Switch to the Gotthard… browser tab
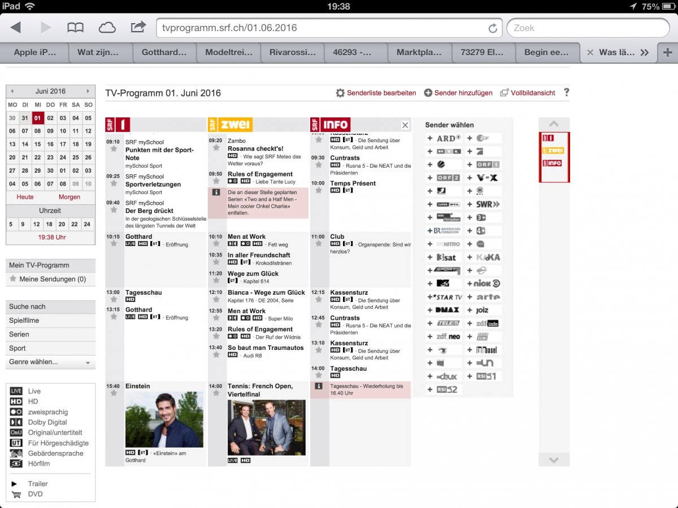This screenshot has width=678, height=508. [164, 52]
